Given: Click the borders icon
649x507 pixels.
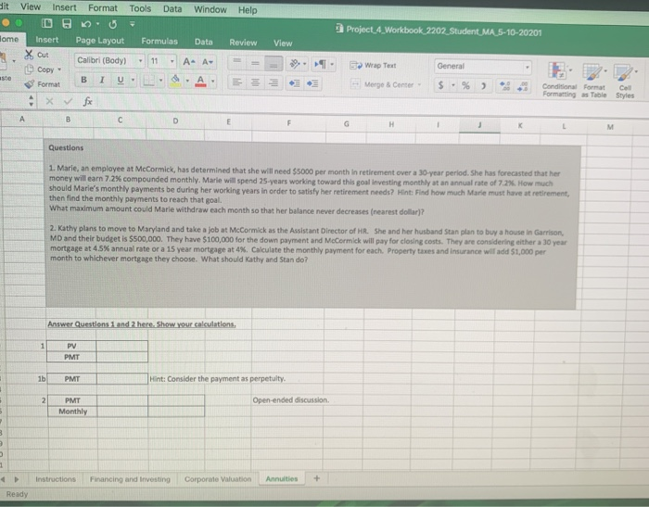Looking at the screenshot, I should click(148, 80).
